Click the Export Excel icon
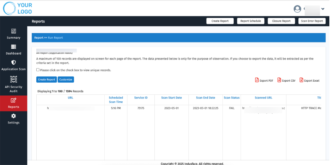Screen dimensions: 330x165 tap(301, 80)
